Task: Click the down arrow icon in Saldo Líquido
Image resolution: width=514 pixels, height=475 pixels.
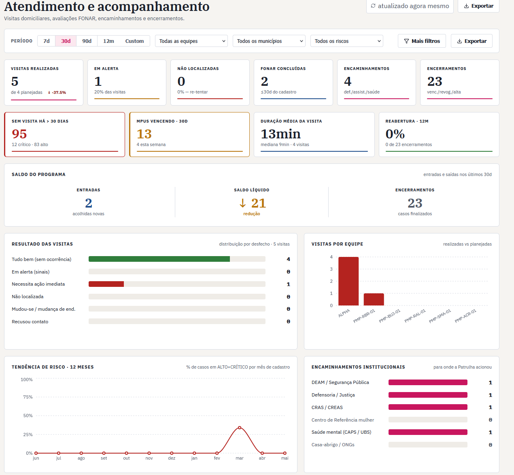Action: (x=243, y=203)
